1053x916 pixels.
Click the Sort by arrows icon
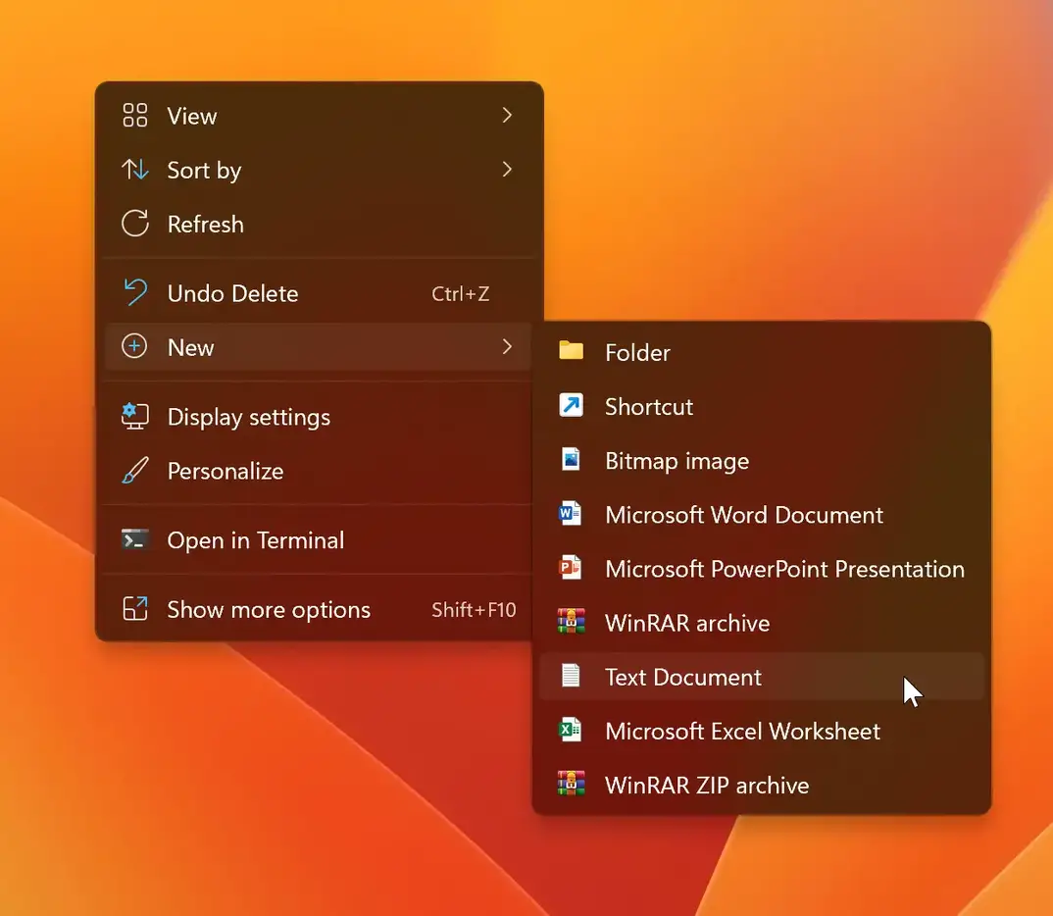135,170
